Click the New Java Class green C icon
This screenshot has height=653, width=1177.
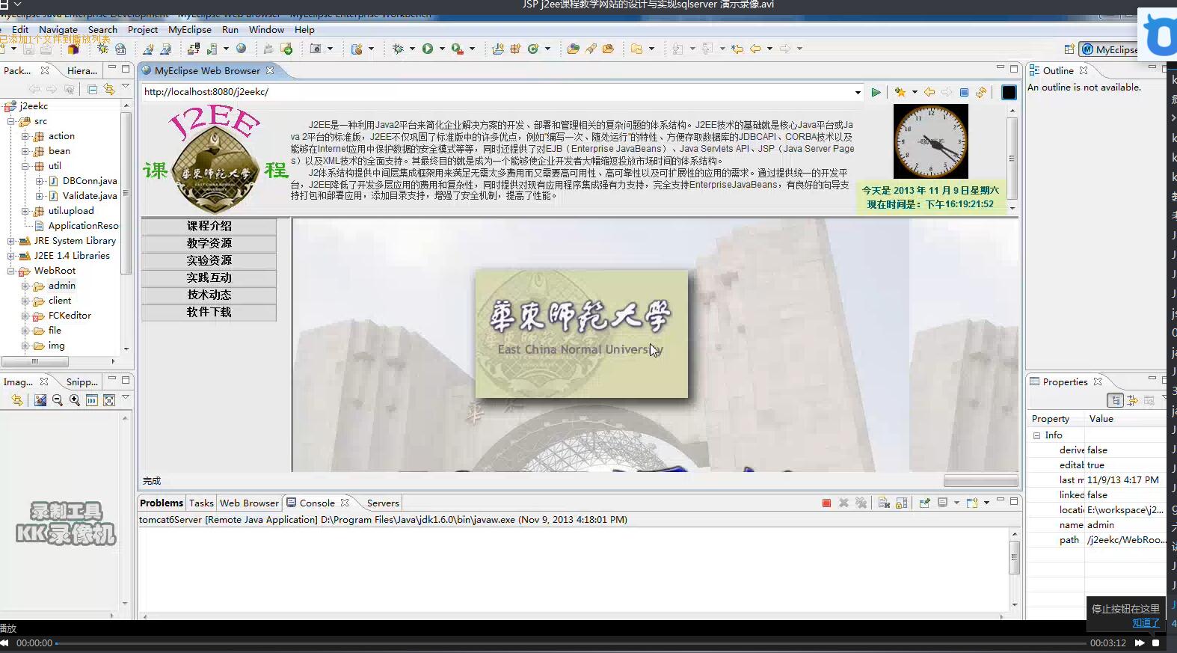[533, 49]
